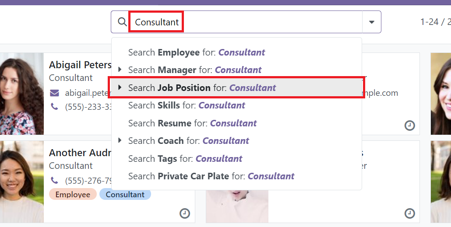Select Search Tags for Consultant

point(185,159)
